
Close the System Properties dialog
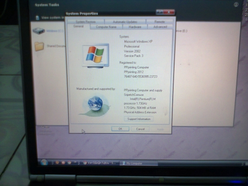[169, 12]
